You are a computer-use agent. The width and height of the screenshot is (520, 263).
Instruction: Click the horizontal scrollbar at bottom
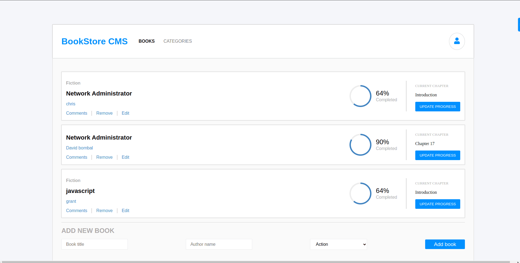tap(255, 262)
